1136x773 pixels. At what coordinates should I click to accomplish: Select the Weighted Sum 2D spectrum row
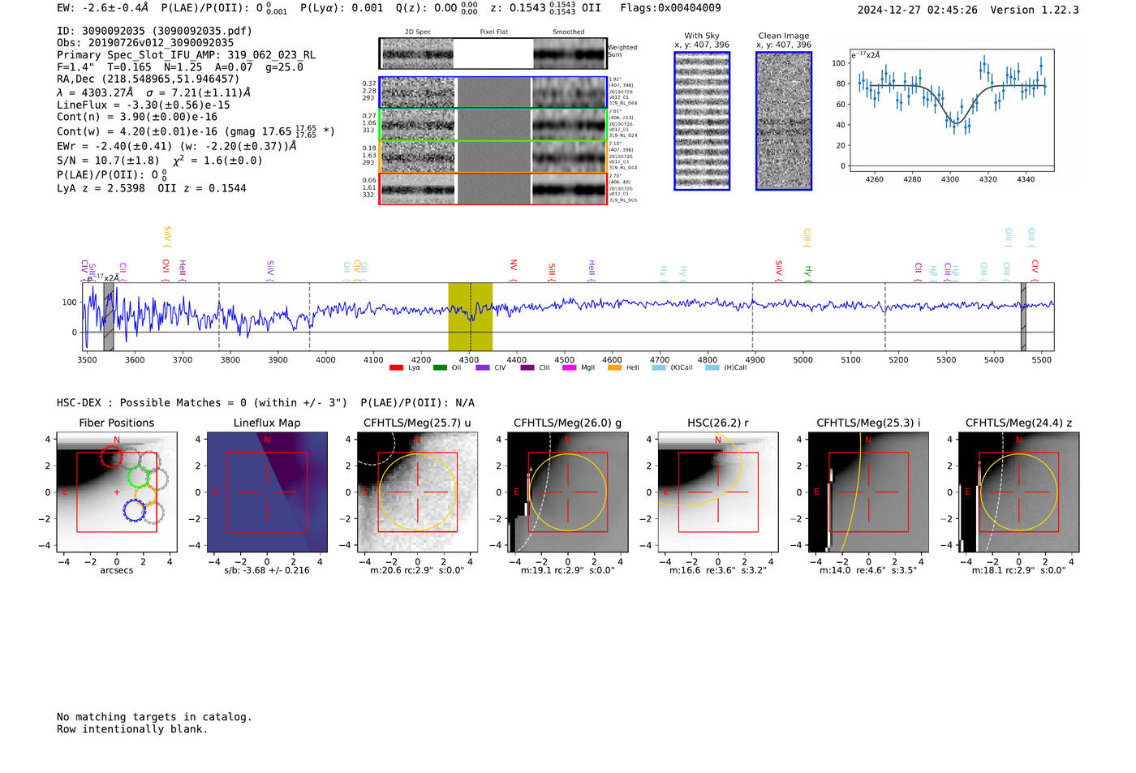[493, 54]
